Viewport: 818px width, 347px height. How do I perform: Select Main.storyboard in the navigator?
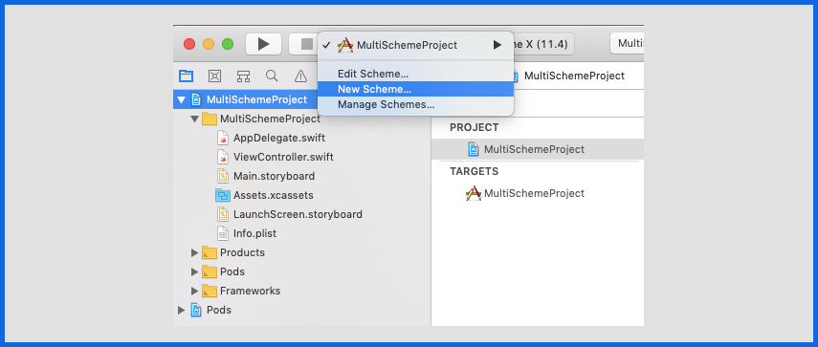(x=274, y=176)
